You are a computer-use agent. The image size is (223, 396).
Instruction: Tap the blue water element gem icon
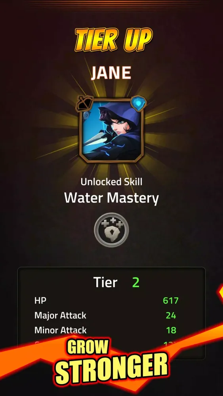coord(138,103)
